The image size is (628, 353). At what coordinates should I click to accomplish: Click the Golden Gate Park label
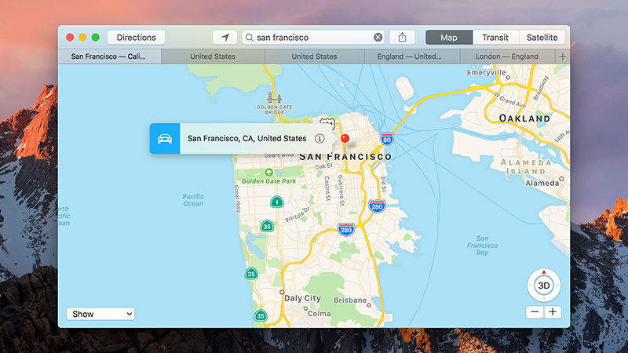tap(268, 181)
